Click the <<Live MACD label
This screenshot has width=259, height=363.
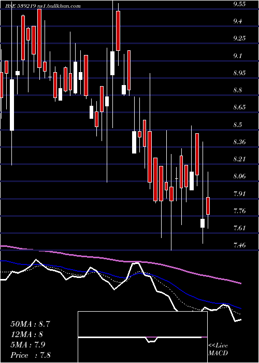218,349
